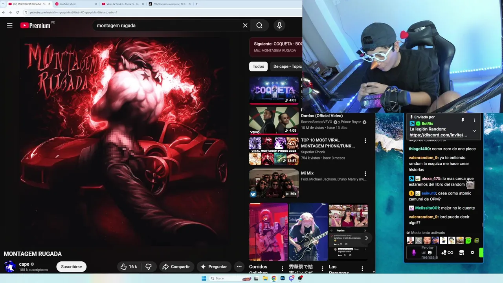The width and height of the screenshot is (503, 283).
Task: Reload the browser page
Action: coord(17,12)
